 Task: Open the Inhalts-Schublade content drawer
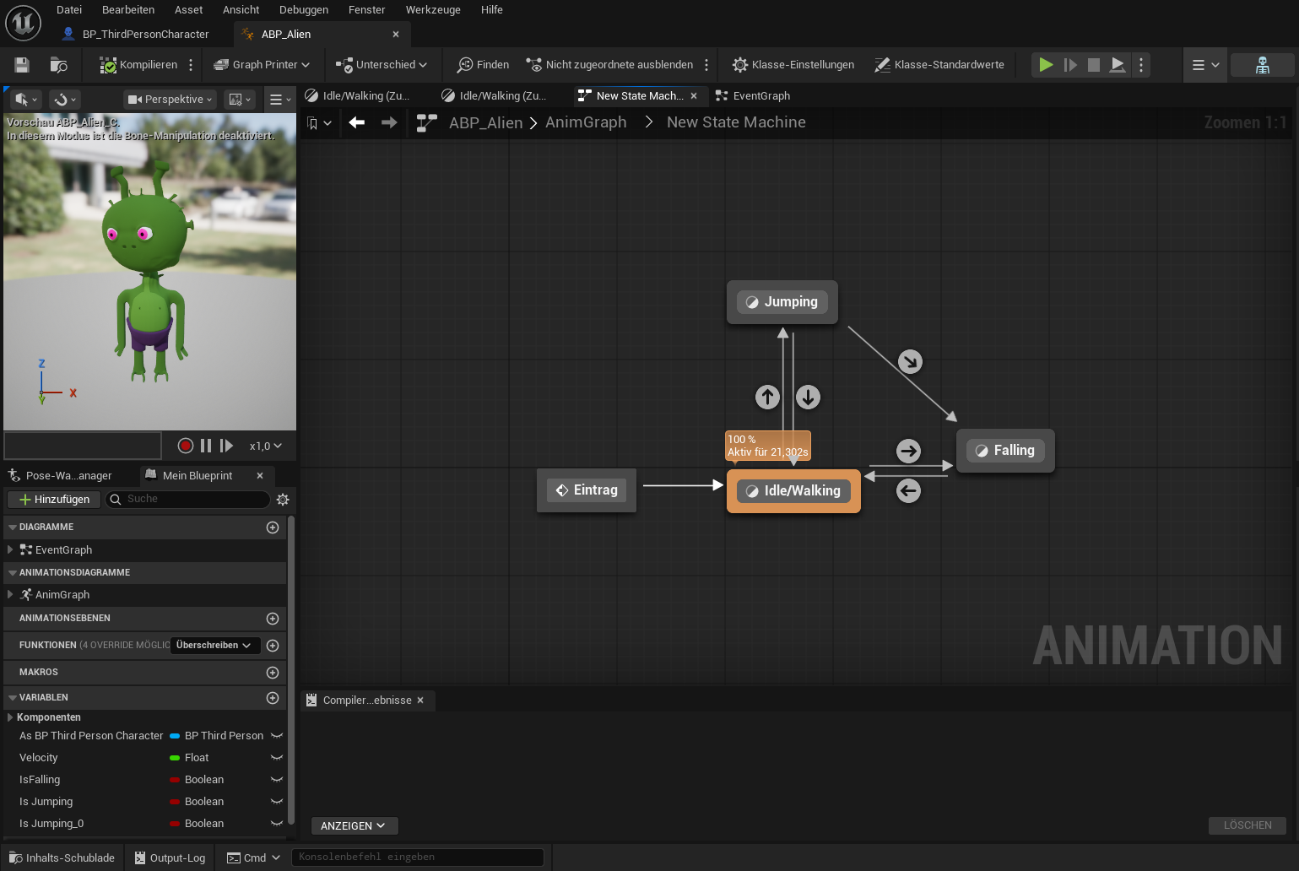coord(62,858)
